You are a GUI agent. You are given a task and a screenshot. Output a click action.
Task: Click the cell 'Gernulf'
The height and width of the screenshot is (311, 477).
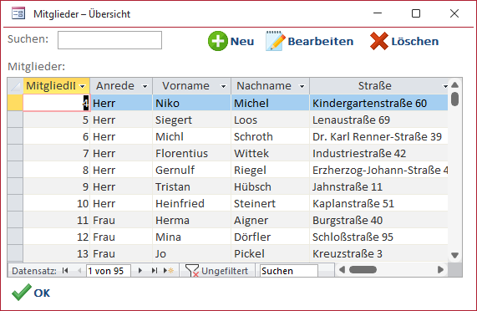click(191, 170)
